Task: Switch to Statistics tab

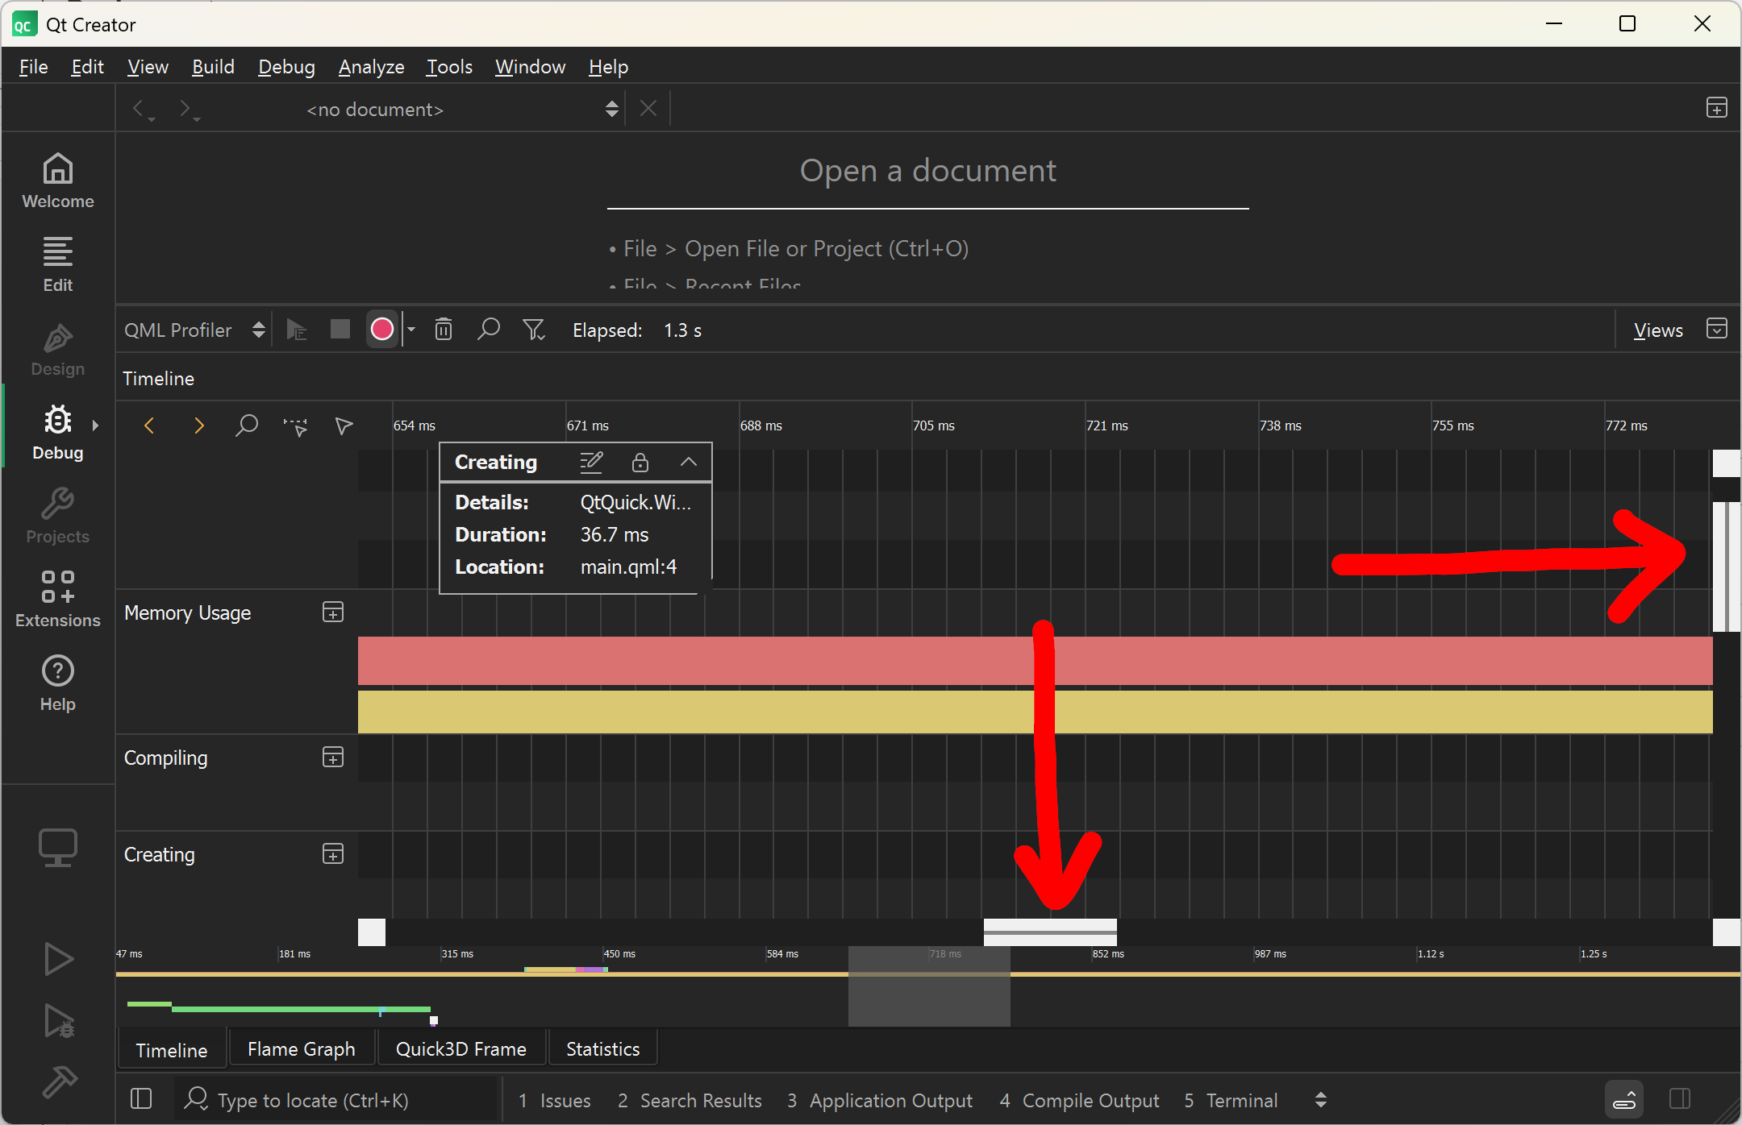Action: point(602,1048)
